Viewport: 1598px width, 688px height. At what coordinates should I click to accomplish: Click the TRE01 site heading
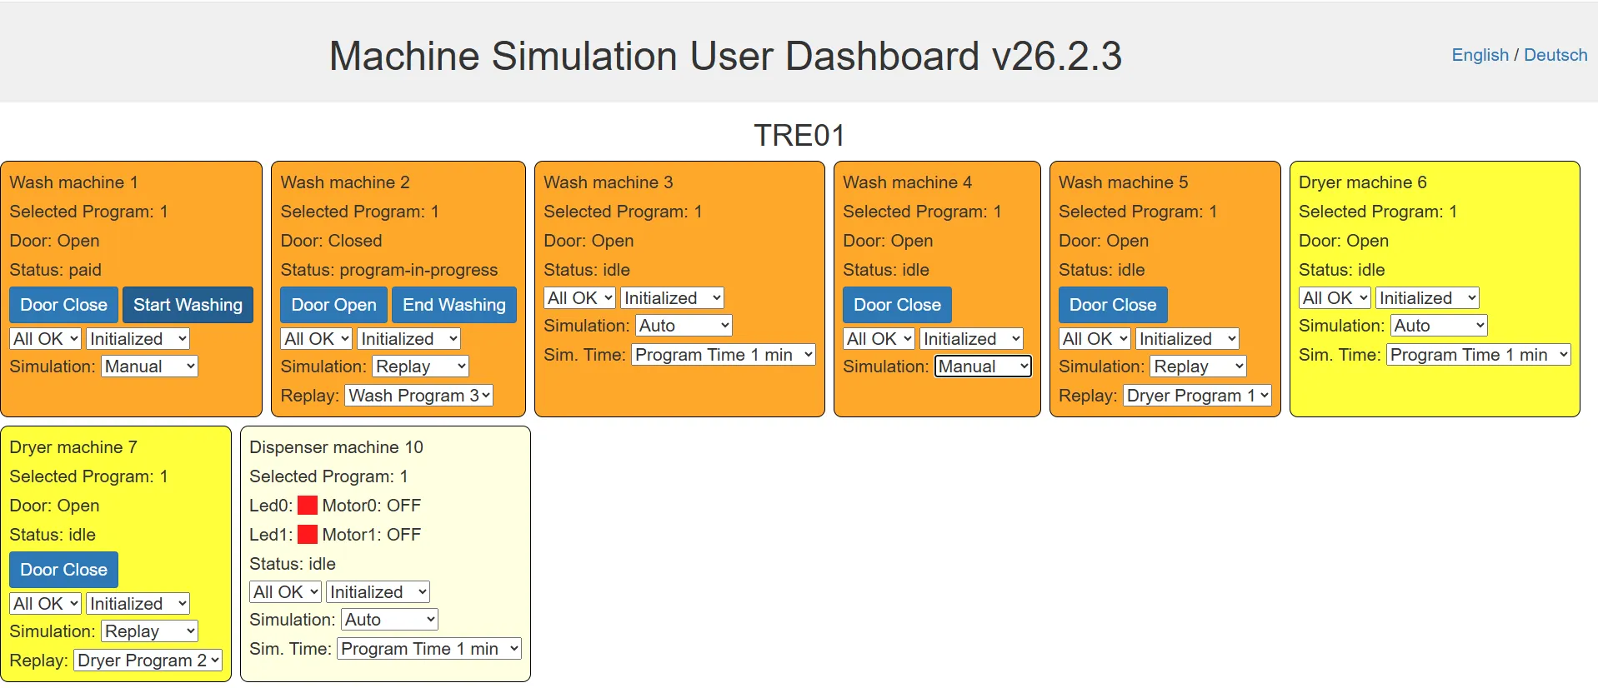tap(799, 135)
